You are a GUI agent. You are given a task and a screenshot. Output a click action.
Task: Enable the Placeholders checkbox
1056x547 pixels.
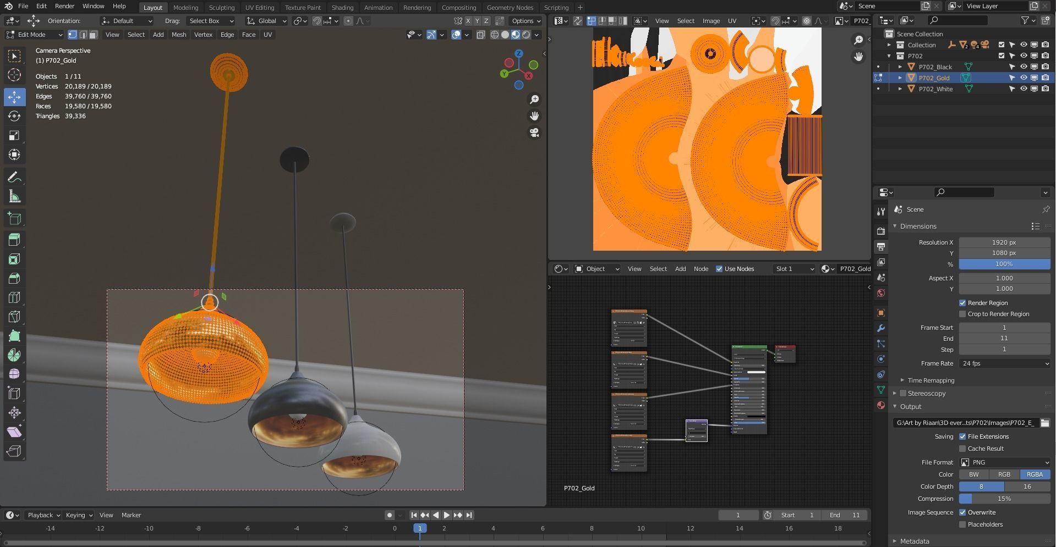962,524
